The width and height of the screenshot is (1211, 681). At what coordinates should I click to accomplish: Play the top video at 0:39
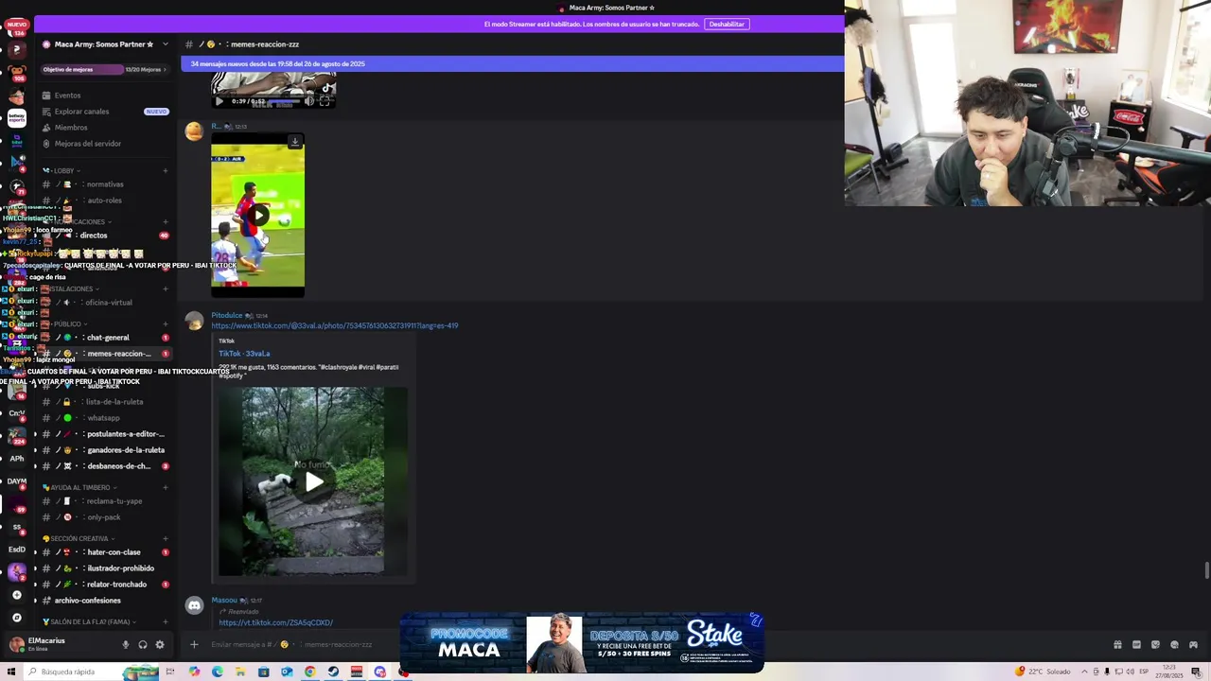(x=219, y=101)
